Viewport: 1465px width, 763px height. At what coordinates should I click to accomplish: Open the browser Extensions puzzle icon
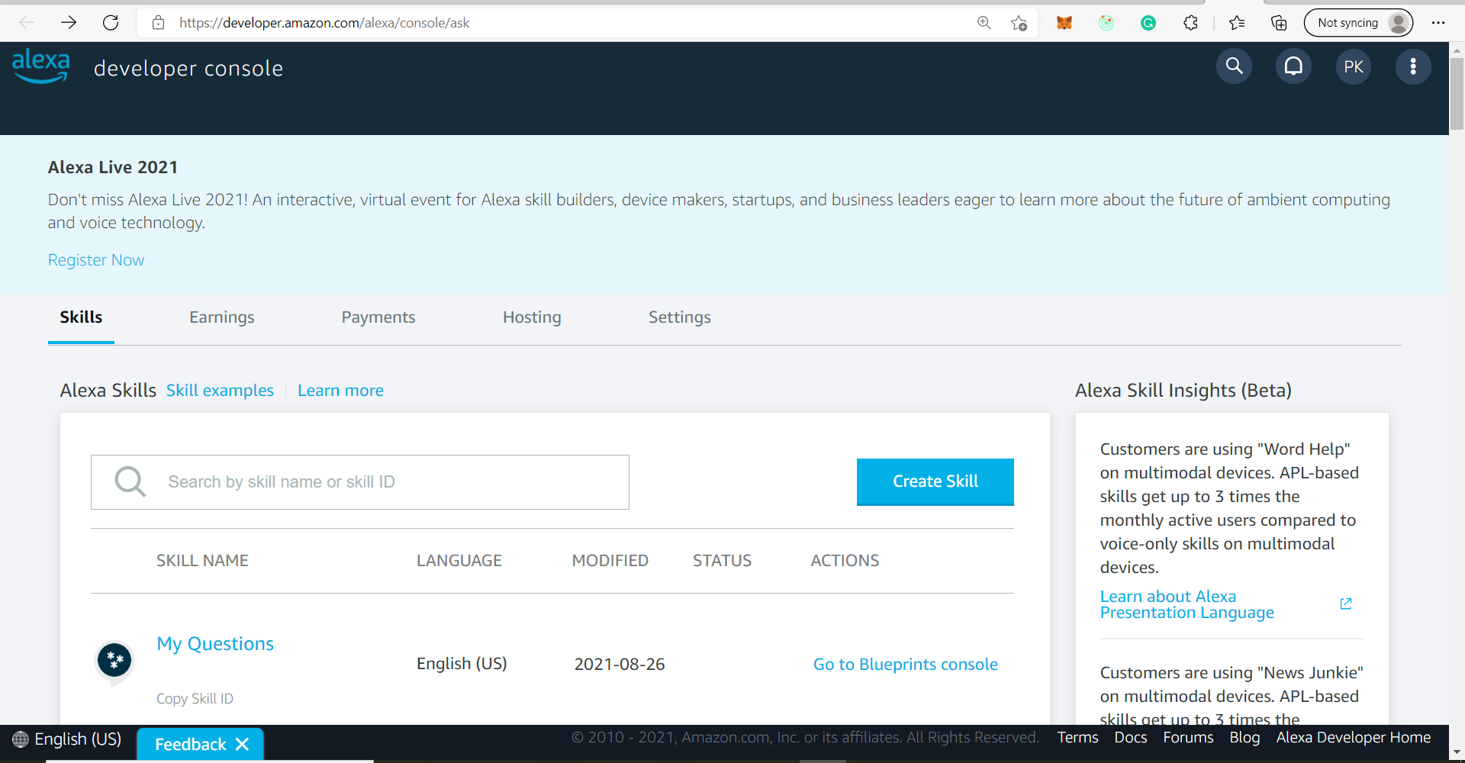[x=1190, y=23]
